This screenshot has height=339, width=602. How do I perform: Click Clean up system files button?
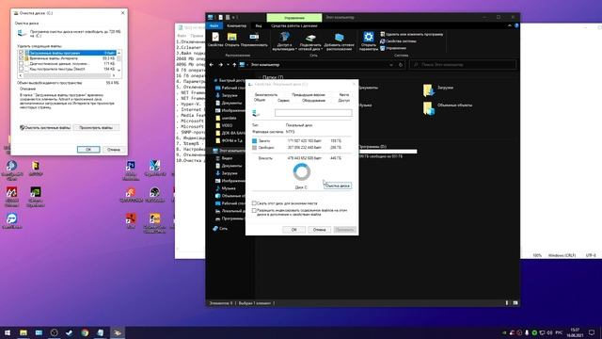[45, 128]
